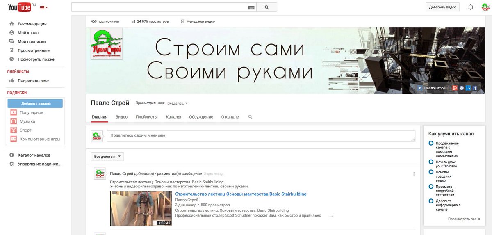Click the channel search magnifier icon

[251, 117]
